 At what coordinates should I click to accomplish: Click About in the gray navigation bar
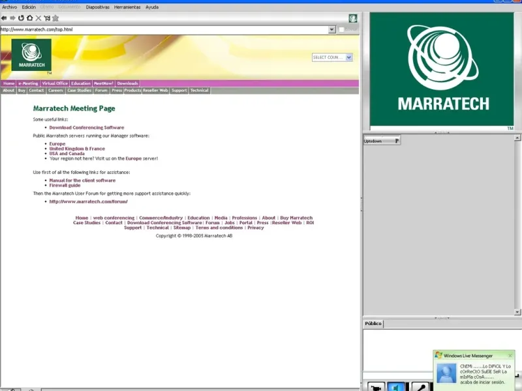click(x=8, y=91)
